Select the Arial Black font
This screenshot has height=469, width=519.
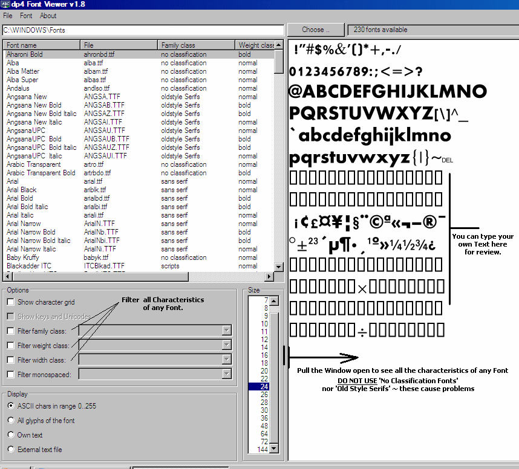click(22, 190)
